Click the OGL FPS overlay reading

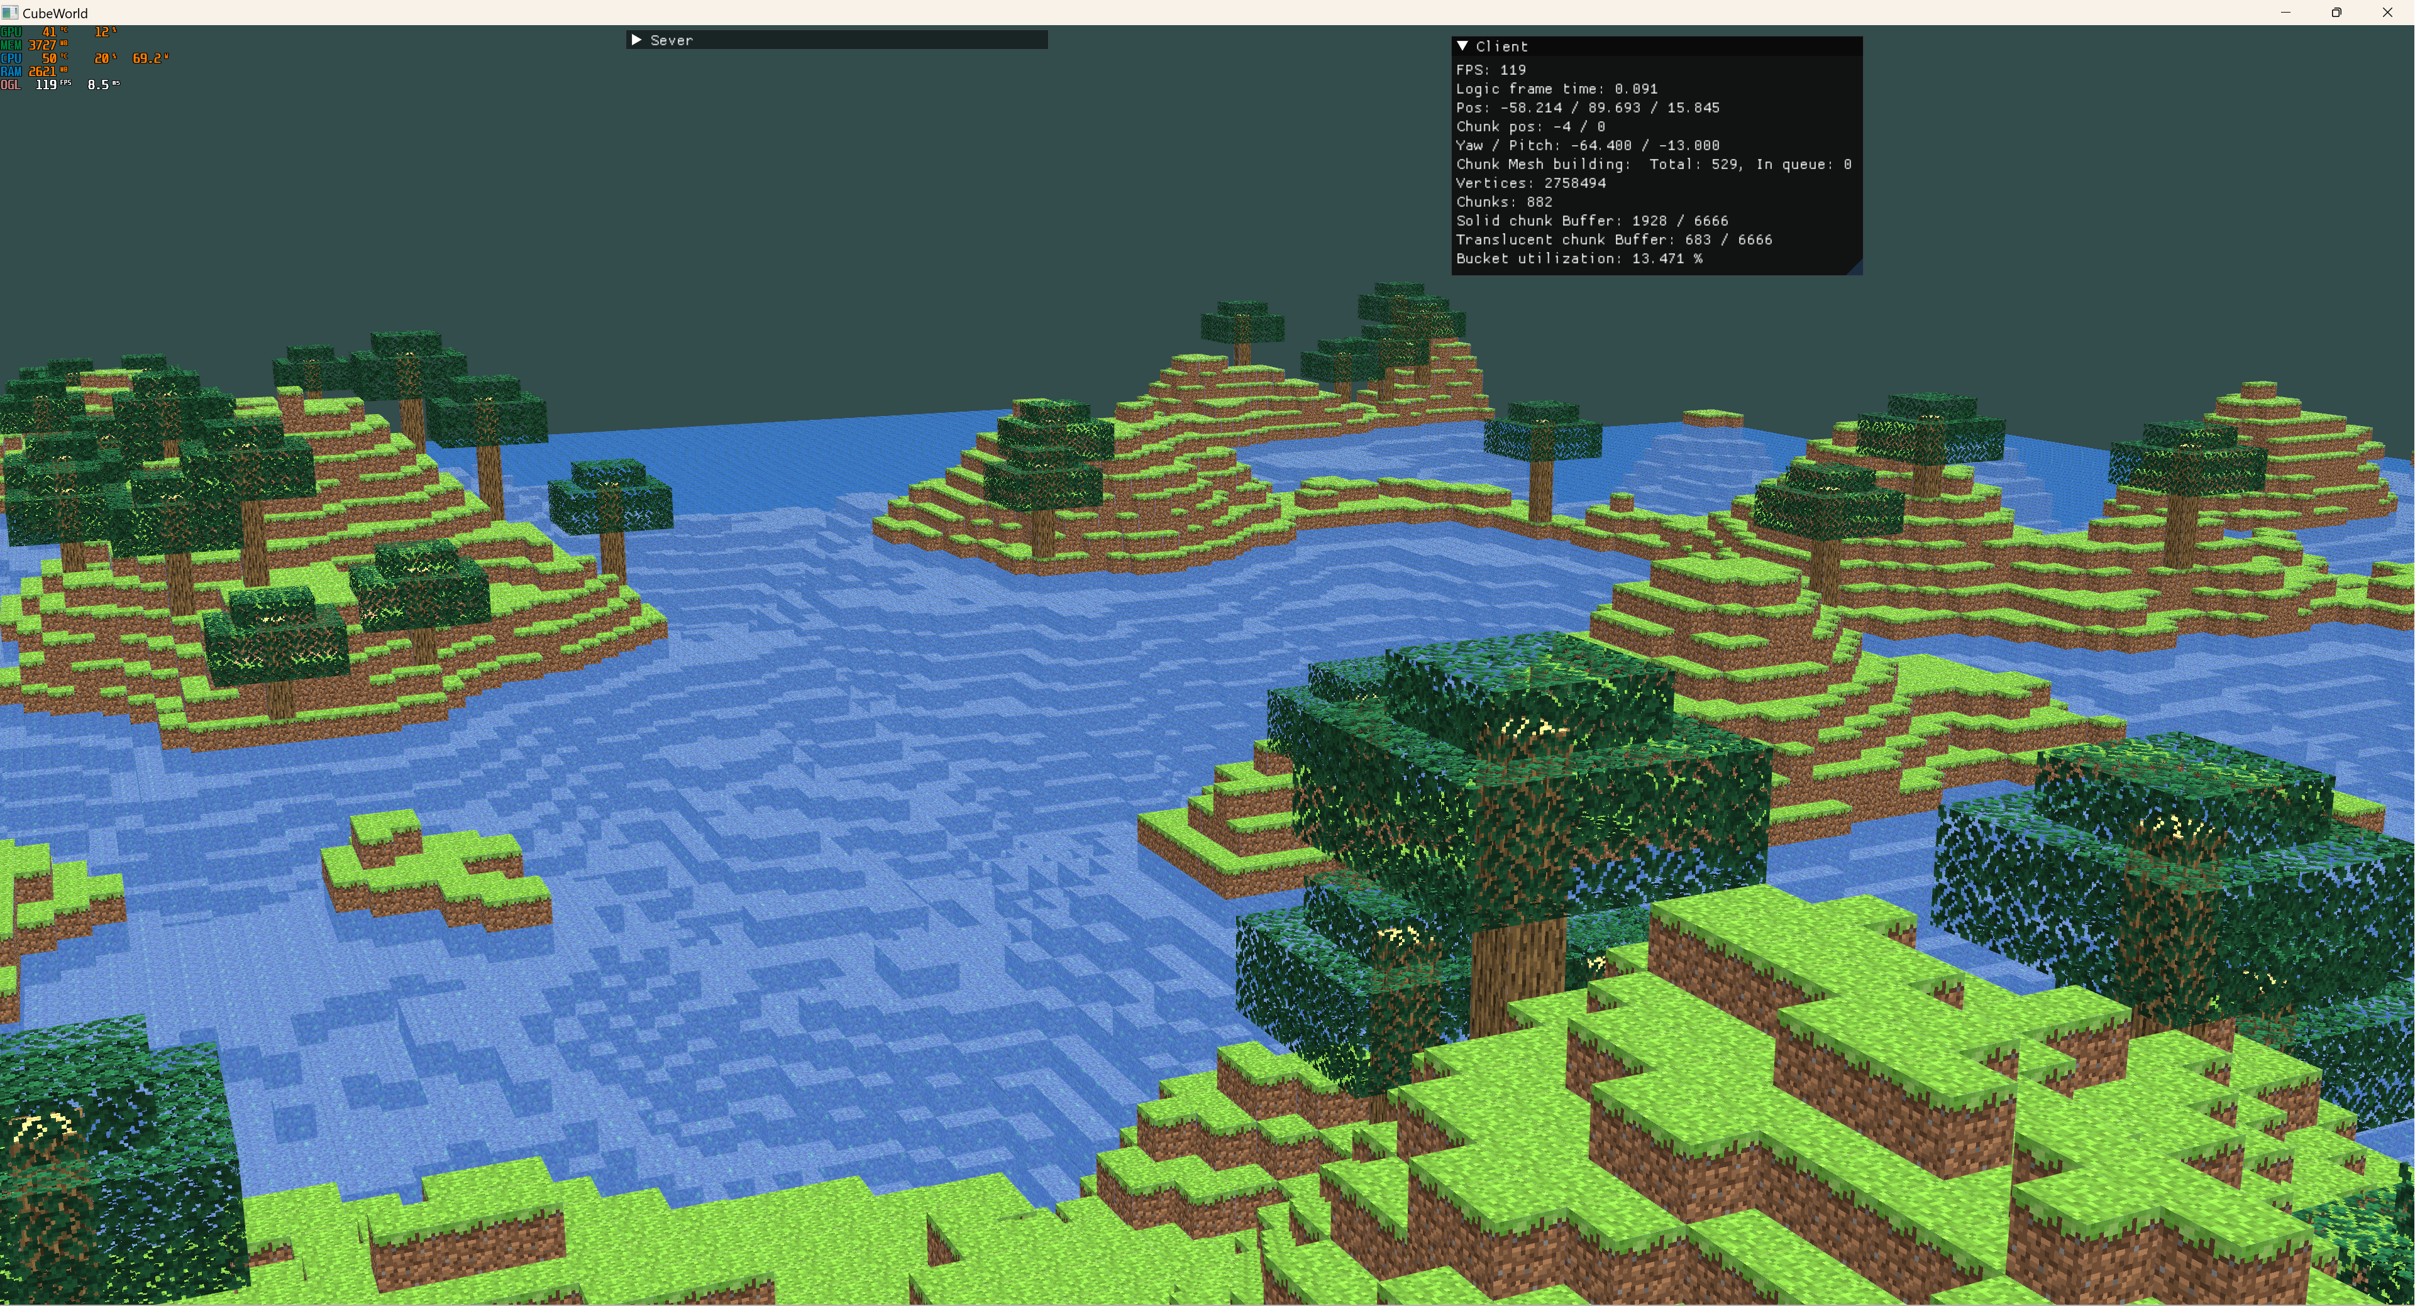point(47,84)
